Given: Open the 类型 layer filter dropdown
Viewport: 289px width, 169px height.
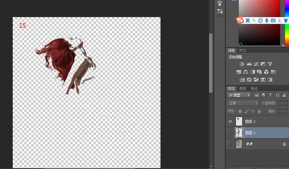Looking at the screenshot, I should click(x=239, y=95).
